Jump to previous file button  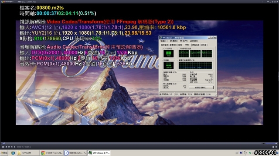pyautogui.click(x=9, y=147)
